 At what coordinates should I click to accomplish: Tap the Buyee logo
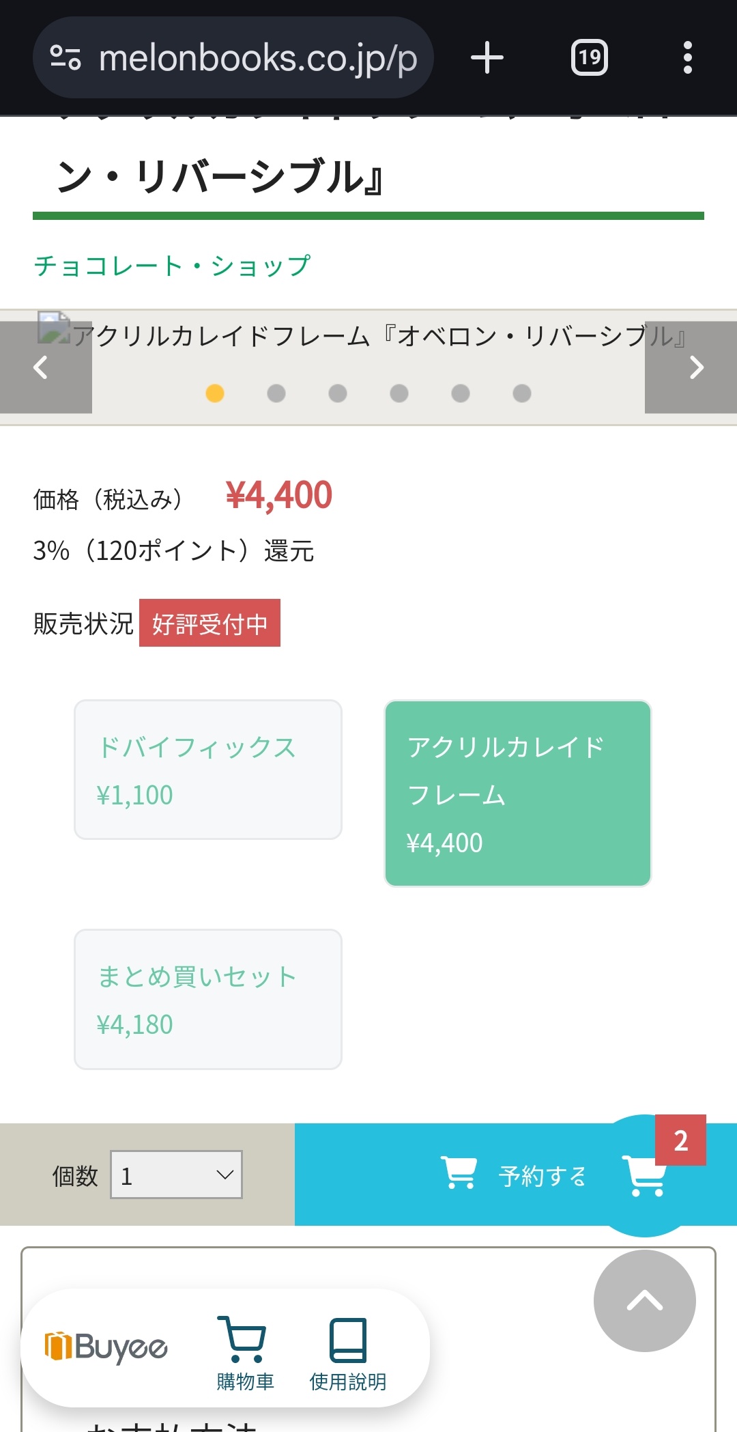tap(106, 1347)
